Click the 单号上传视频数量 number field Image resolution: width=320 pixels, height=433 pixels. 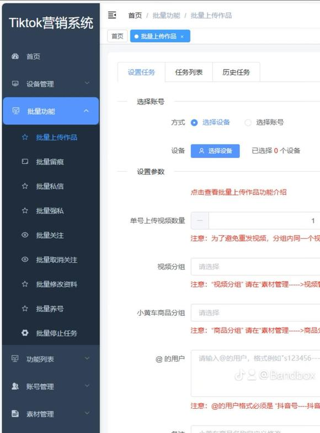click(x=264, y=221)
